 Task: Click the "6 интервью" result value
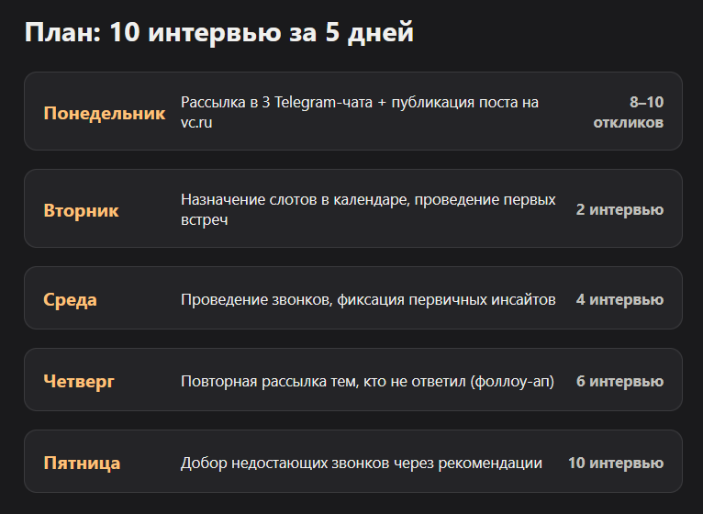[x=619, y=381]
